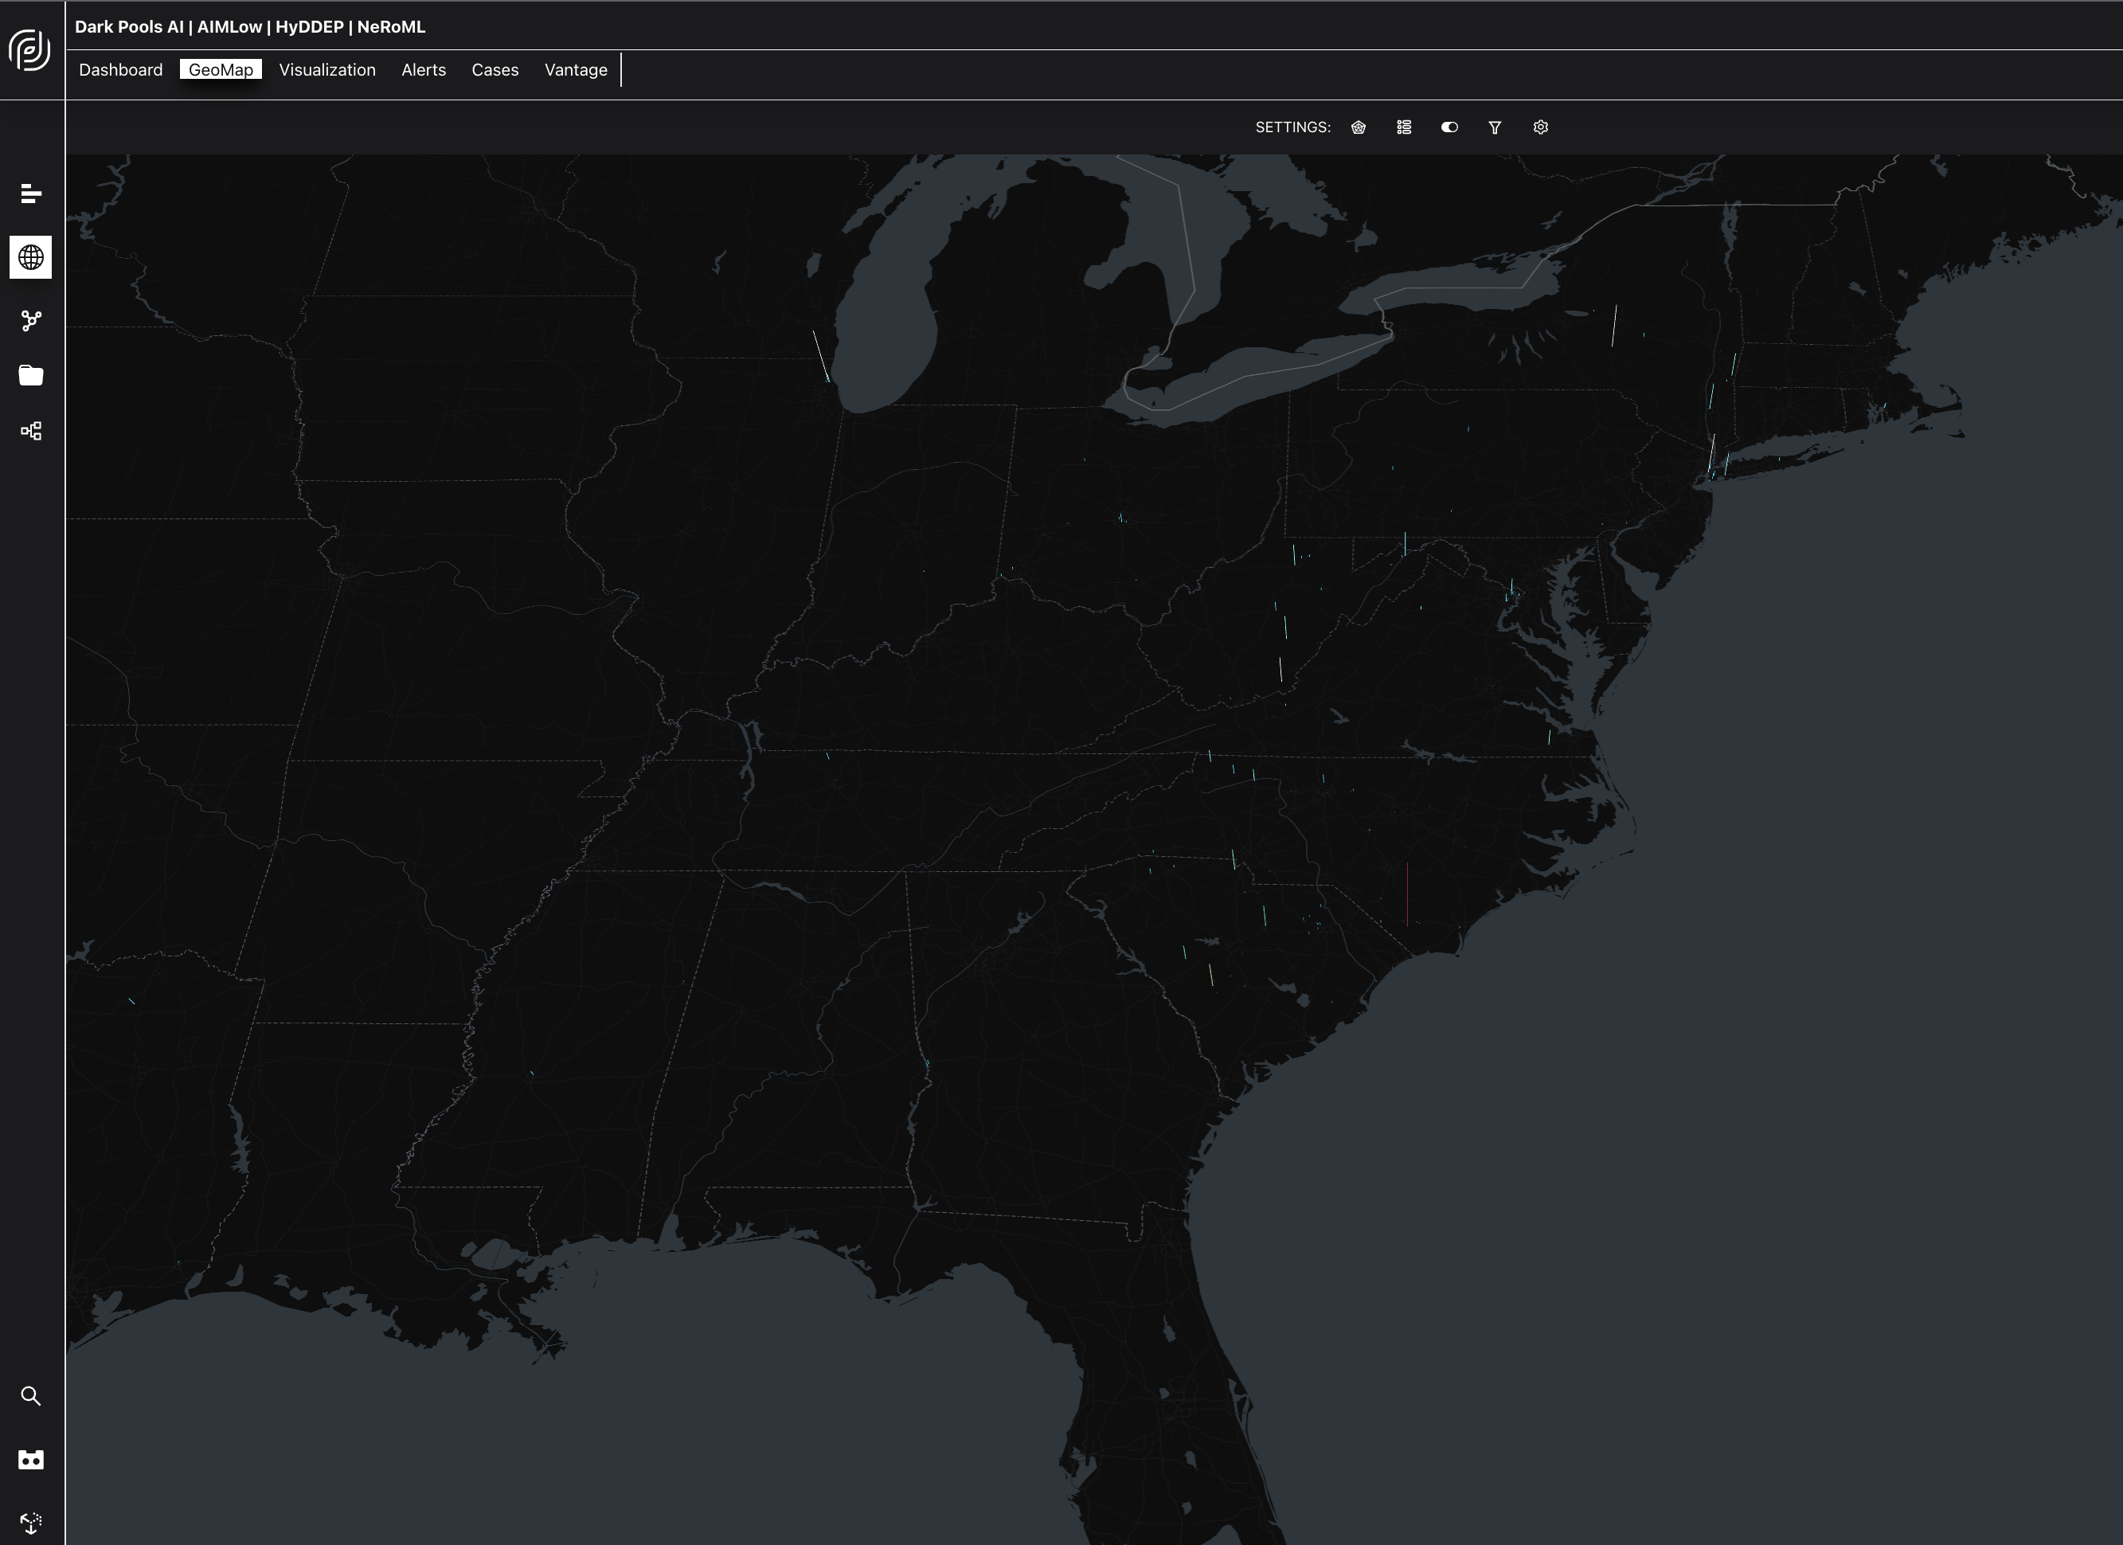
Task: Click the white spike marker west of Lake Michigan
Action: click(821, 356)
